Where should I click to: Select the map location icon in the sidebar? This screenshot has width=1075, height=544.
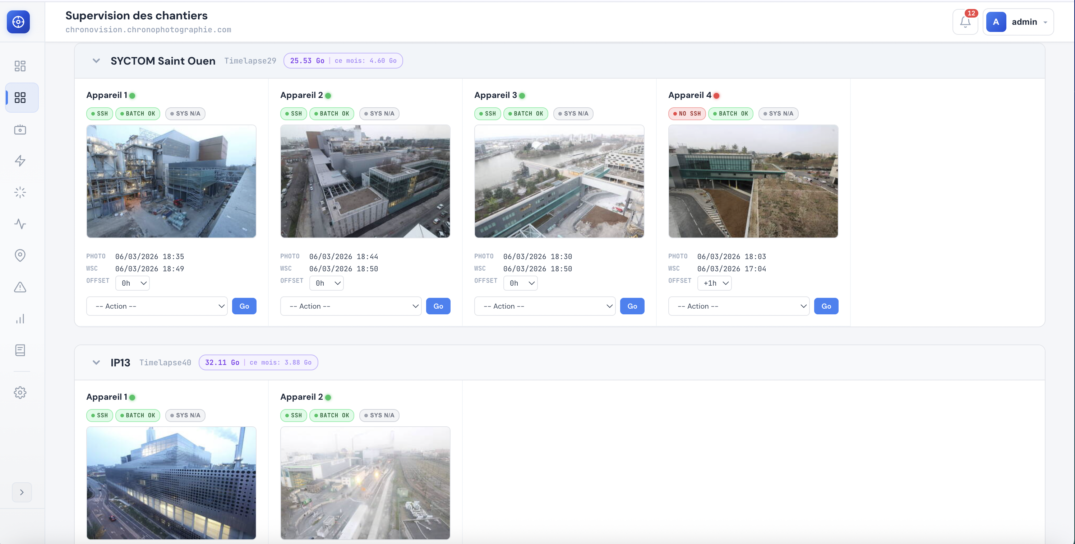[20, 255]
